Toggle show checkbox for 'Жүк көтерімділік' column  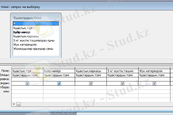pos(154,83)
